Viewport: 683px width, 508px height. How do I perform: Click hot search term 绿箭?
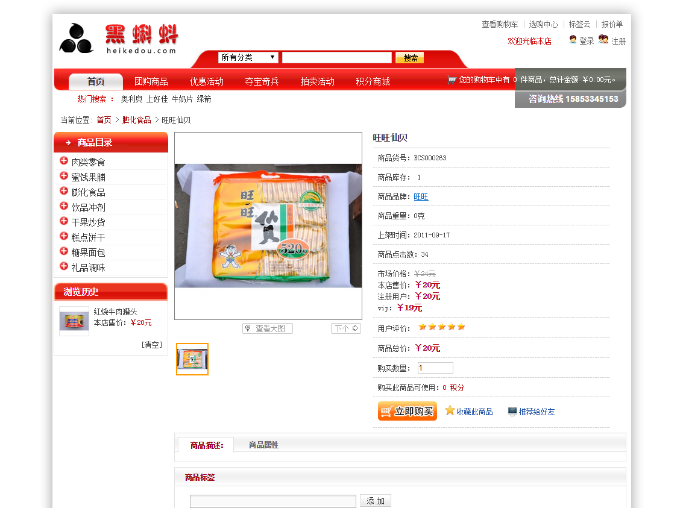point(204,99)
